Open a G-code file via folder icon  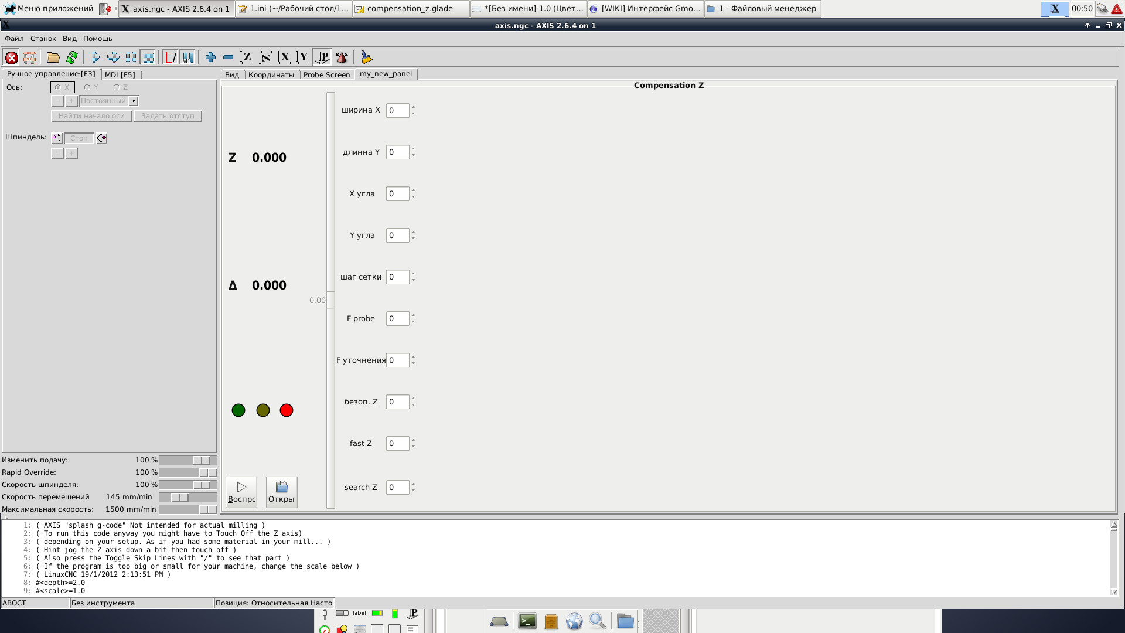click(53, 57)
